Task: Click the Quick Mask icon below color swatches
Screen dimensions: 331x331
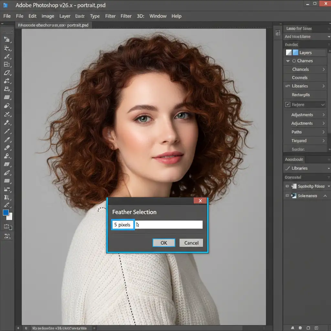Action: 7,227
